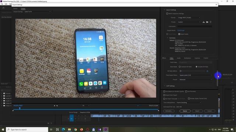Click the preview playhead marker
This screenshot has height=132, width=236.
point(20,109)
